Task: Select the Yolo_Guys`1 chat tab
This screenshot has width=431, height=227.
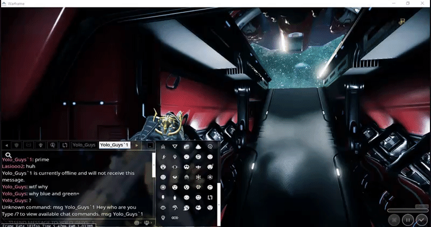Action: [114, 145]
